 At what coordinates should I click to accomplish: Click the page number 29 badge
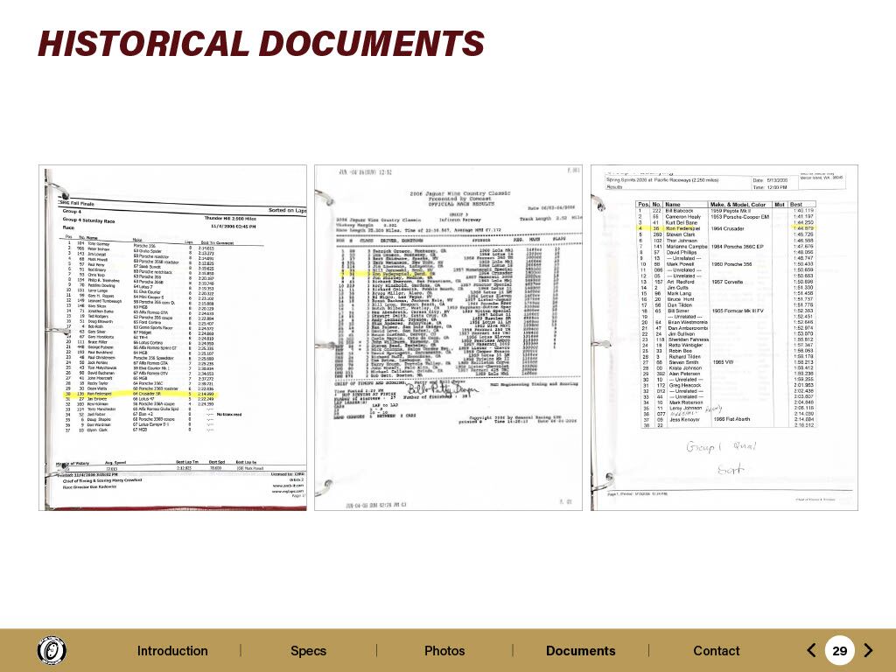(x=839, y=650)
